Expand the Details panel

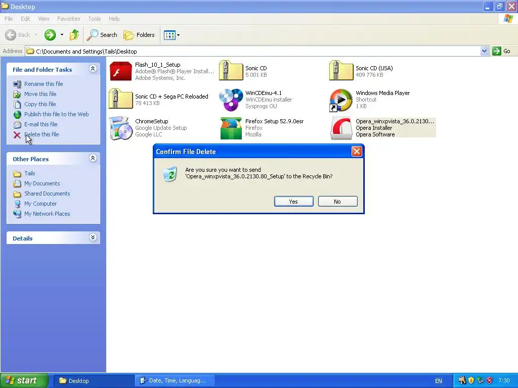tap(93, 237)
